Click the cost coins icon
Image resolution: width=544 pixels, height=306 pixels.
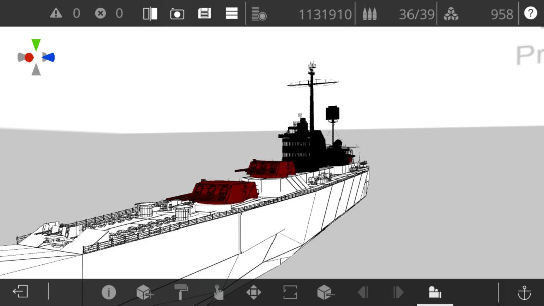259,14
